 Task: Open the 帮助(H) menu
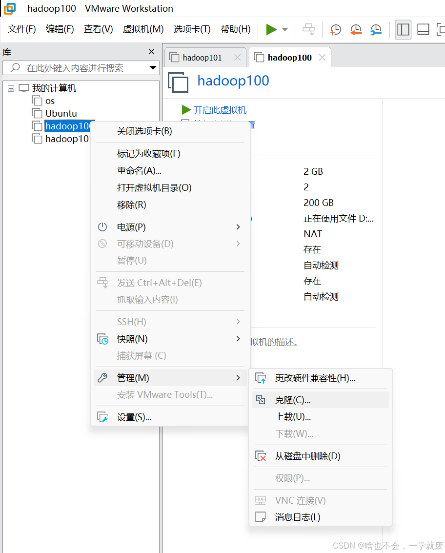[x=235, y=29]
